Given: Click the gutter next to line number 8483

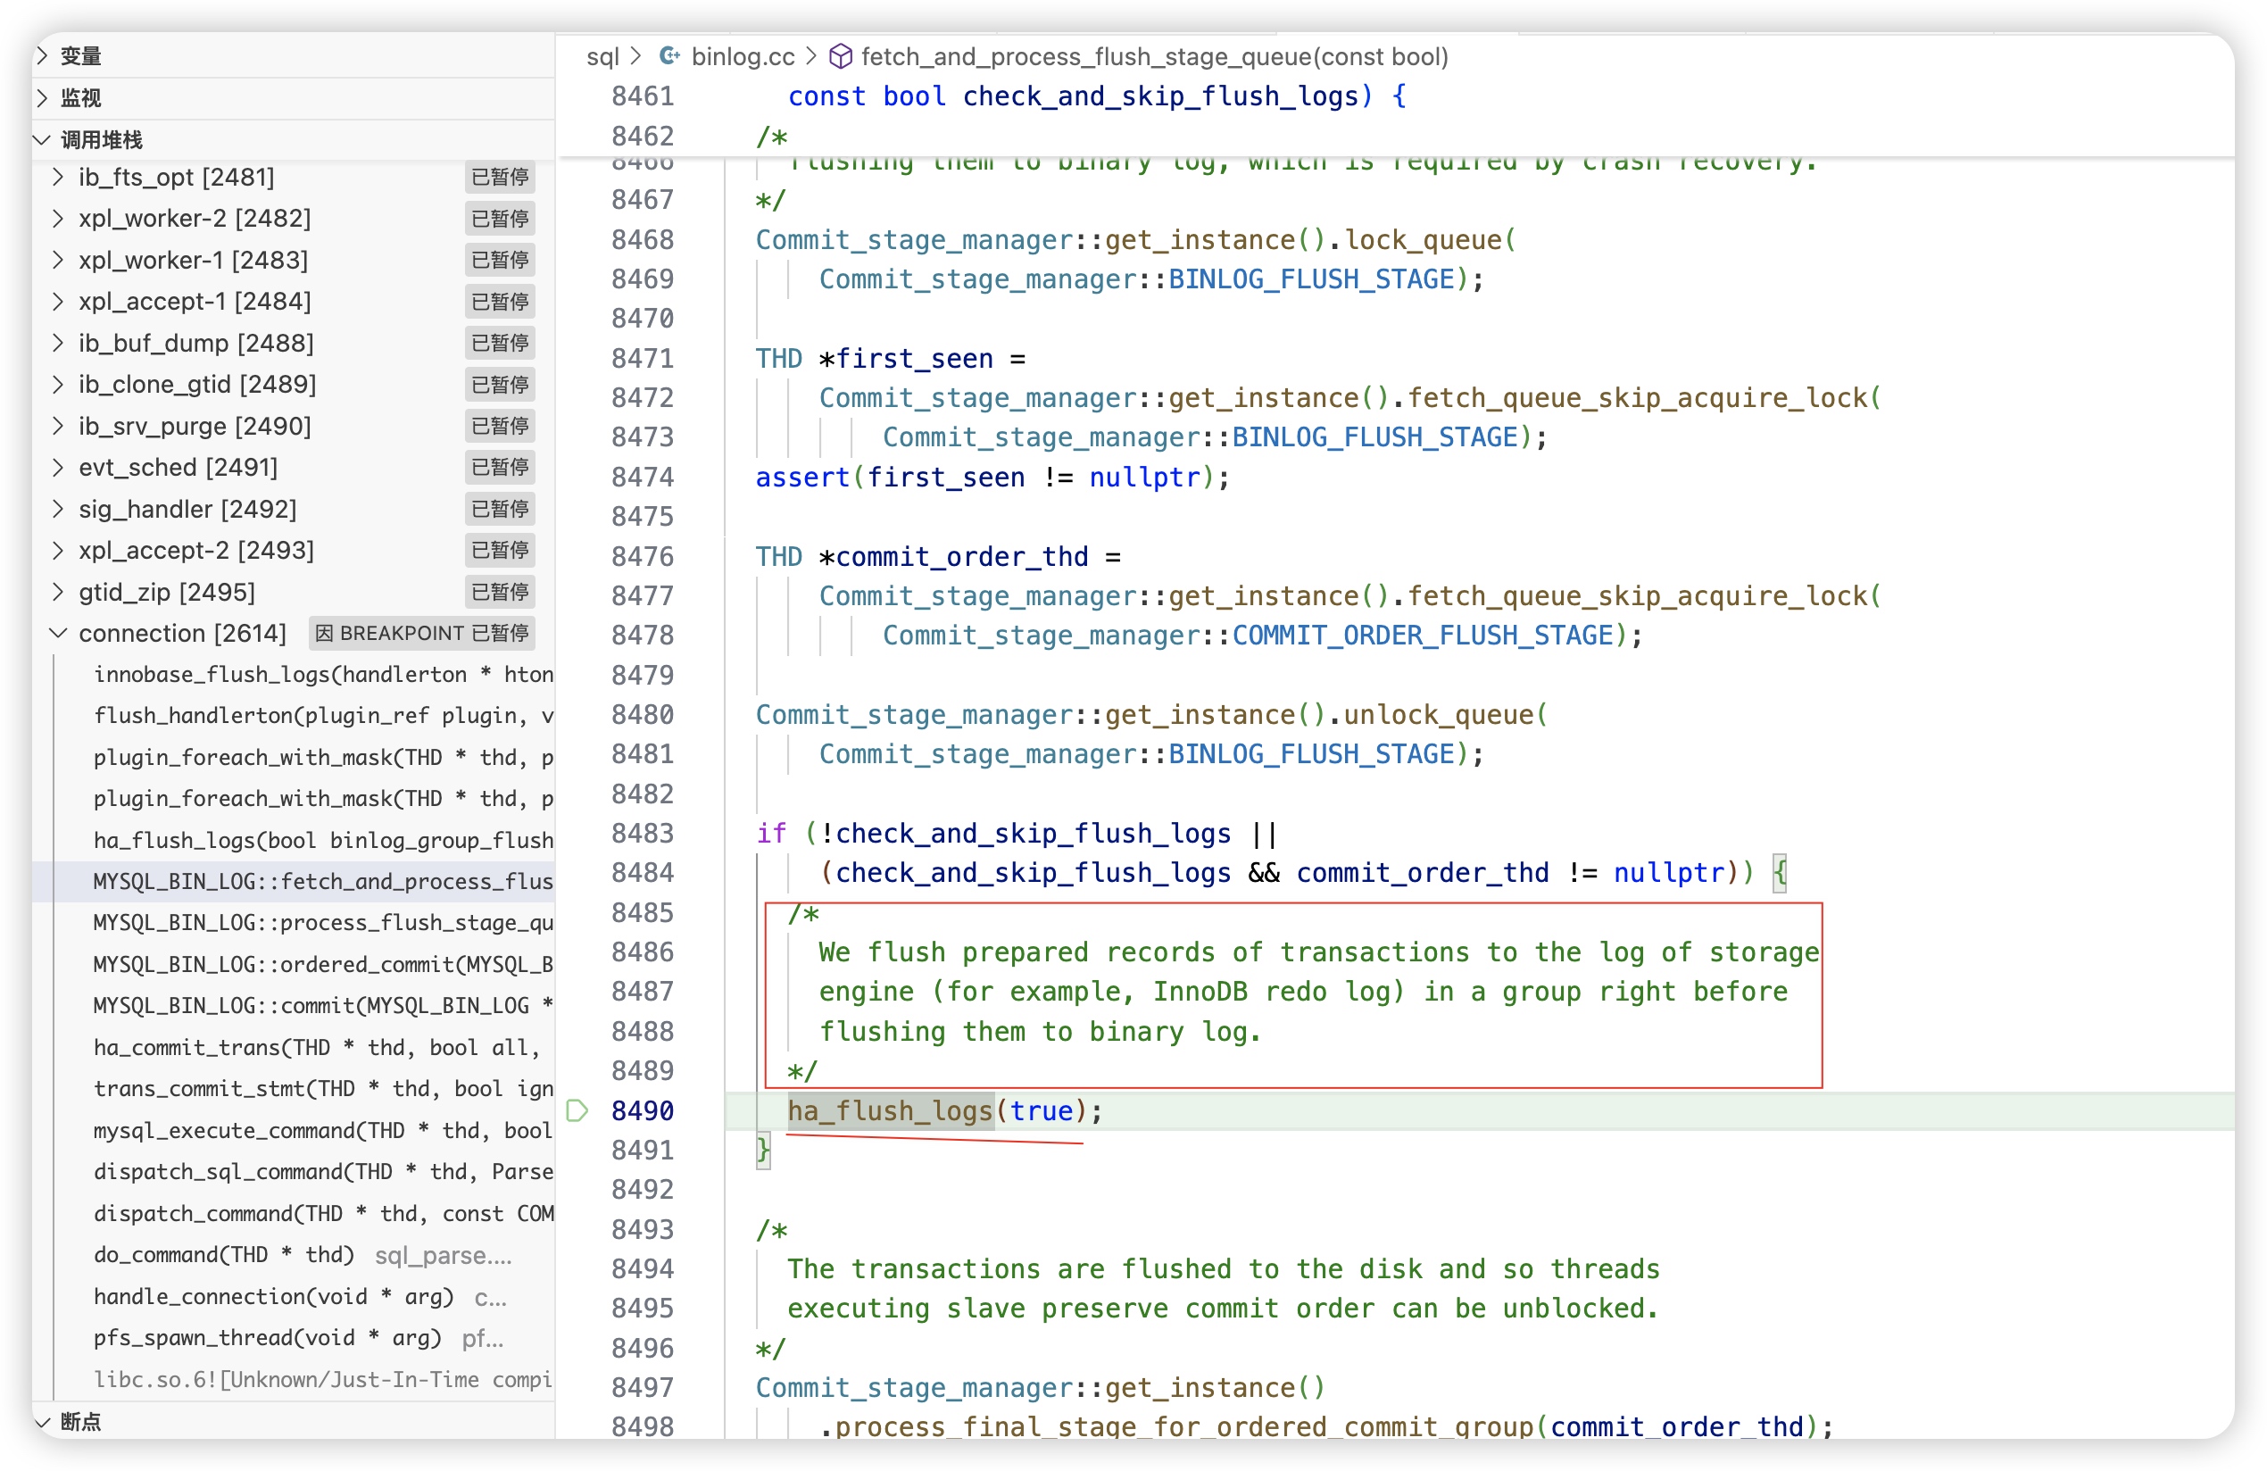Looking at the screenshot, I should [577, 834].
